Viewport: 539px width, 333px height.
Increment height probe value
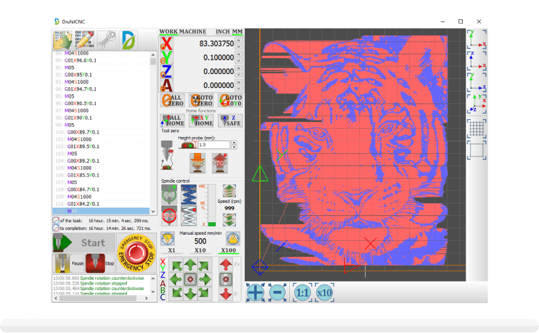click(234, 143)
